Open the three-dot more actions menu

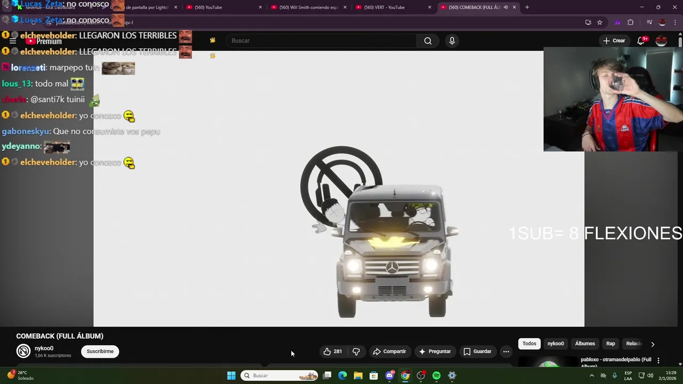pyautogui.click(x=506, y=351)
